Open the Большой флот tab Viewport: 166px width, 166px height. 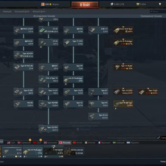click(22, 12)
